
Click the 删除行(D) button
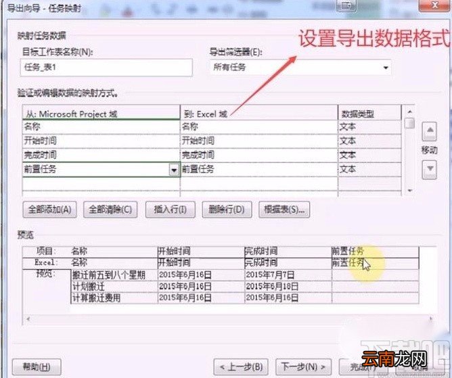tap(227, 210)
